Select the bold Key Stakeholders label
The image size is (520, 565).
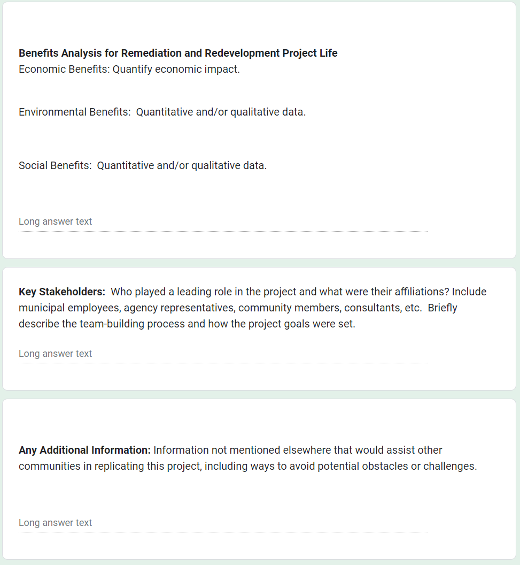pos(62,292)
